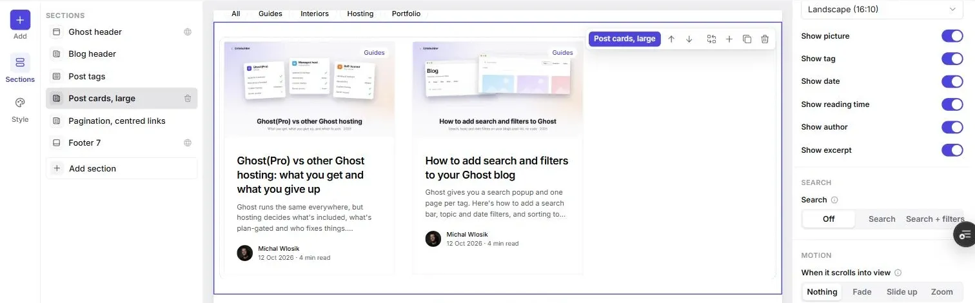Open the Ghost(Pro) vs other Ghost hosting title
This screenshot has width=975, height=303.
(300, 175)
